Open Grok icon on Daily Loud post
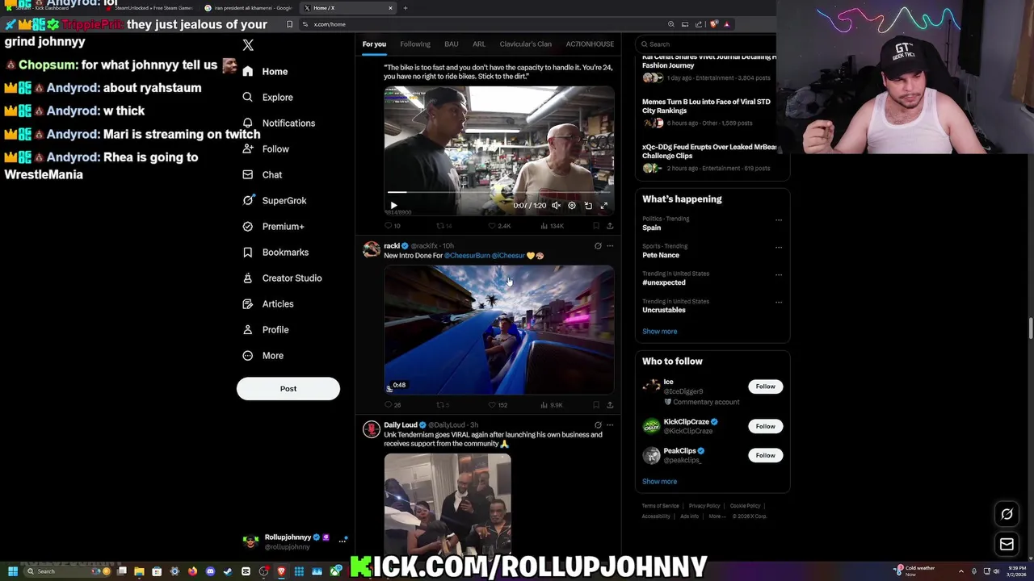Screen dimensions: 1034x581 click(x=598, y=425)
